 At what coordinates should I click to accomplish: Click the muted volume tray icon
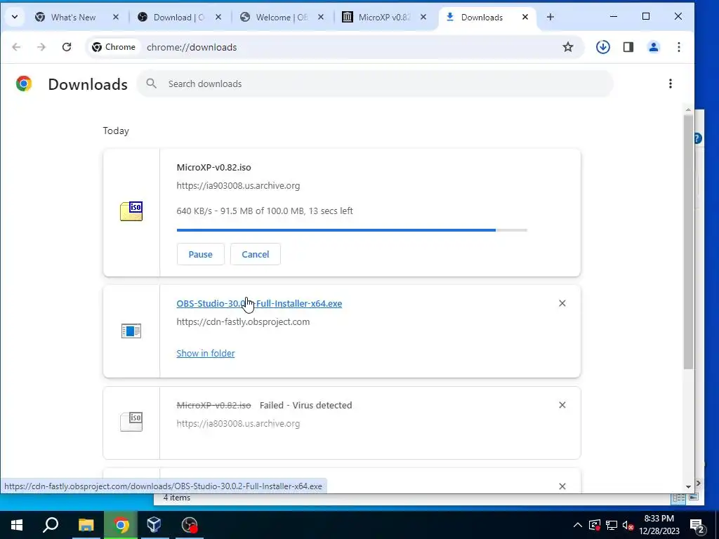tap(628, 525)
